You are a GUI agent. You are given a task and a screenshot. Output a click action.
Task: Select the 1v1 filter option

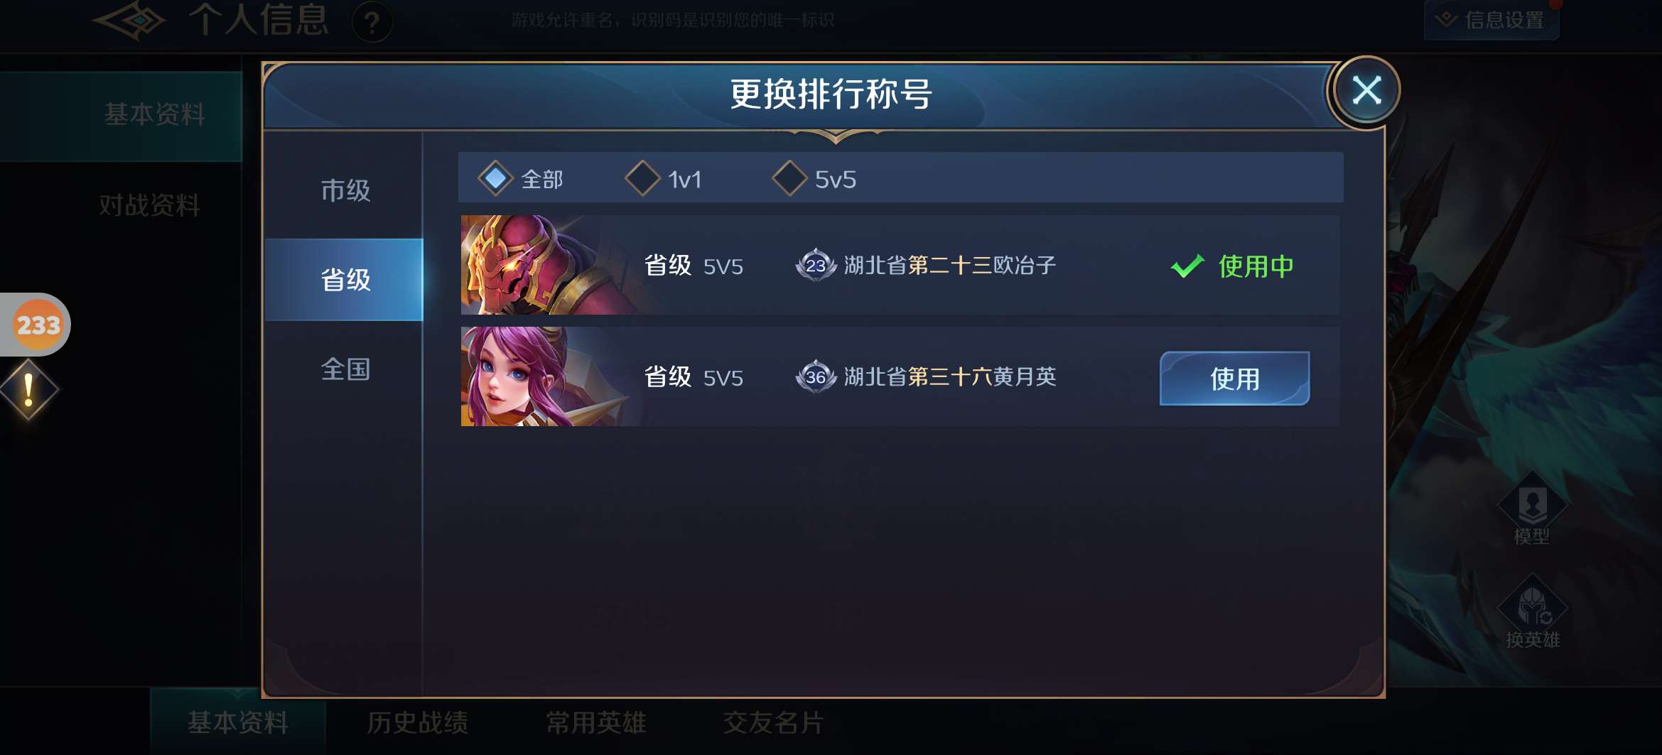click(664, 178)
